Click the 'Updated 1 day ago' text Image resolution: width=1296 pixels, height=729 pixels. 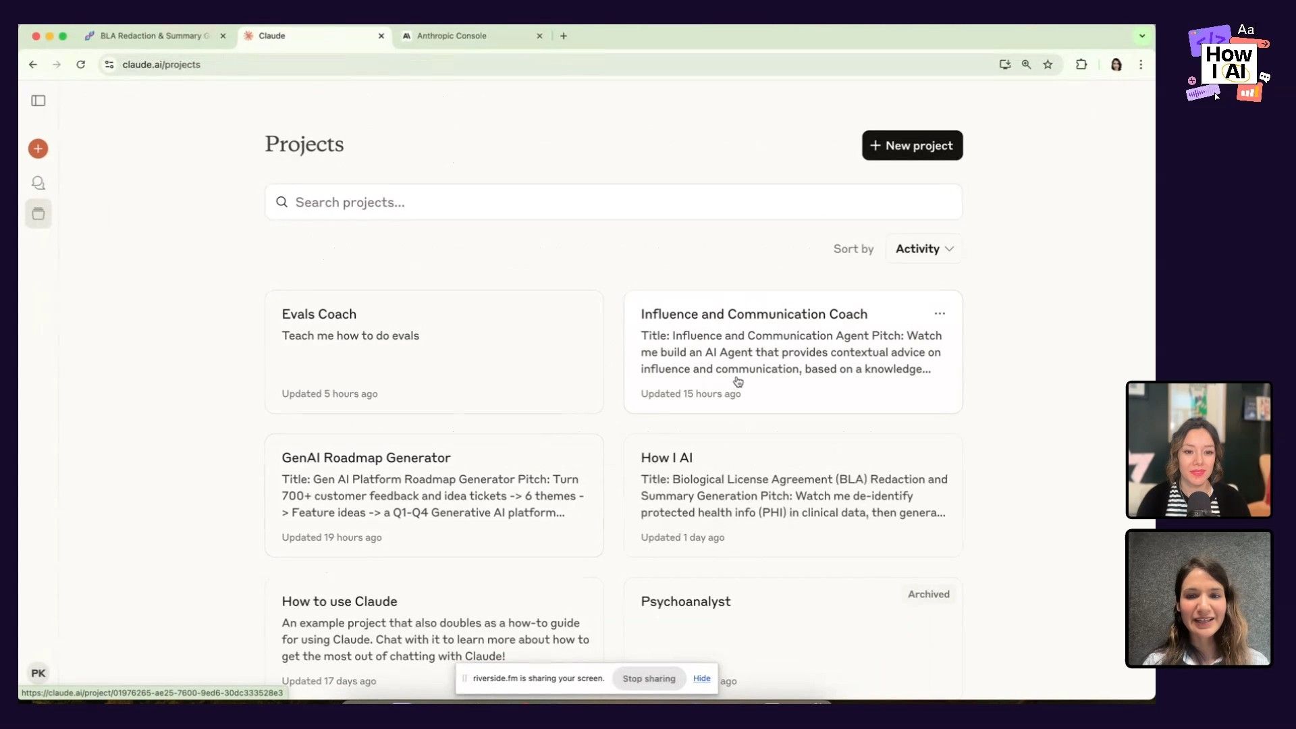pyautogui.click(x=682, y=537)
